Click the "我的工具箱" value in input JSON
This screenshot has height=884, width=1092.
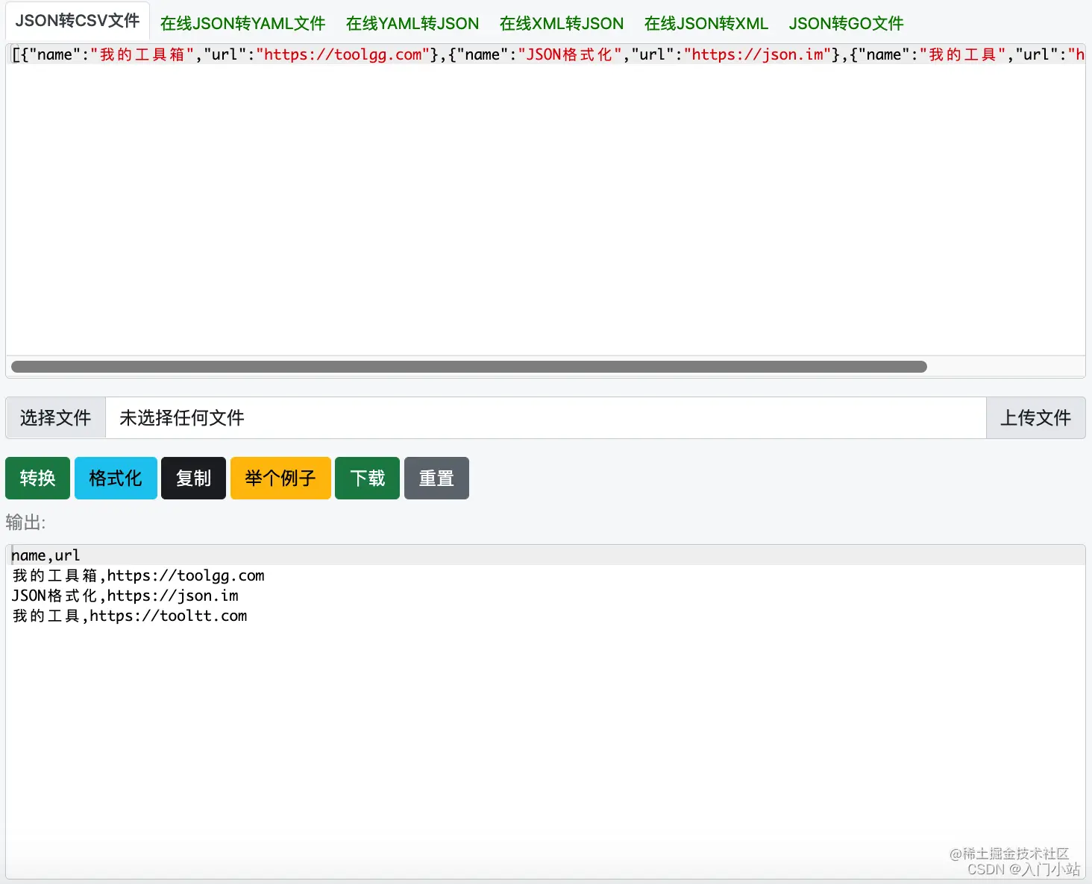click(142, 54)
